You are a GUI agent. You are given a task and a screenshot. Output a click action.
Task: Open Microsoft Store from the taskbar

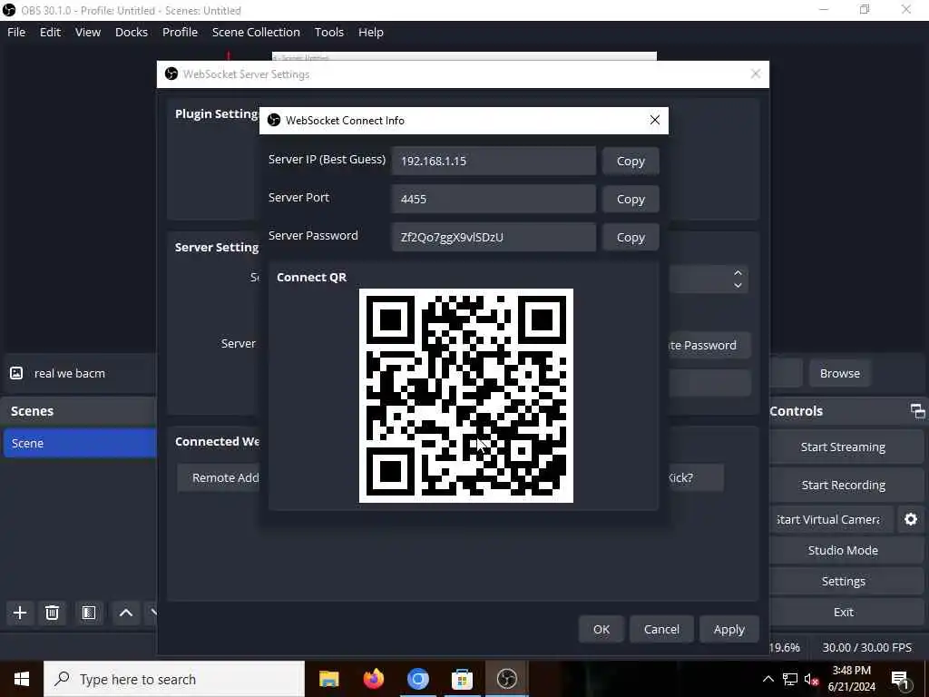pos(462,679)
